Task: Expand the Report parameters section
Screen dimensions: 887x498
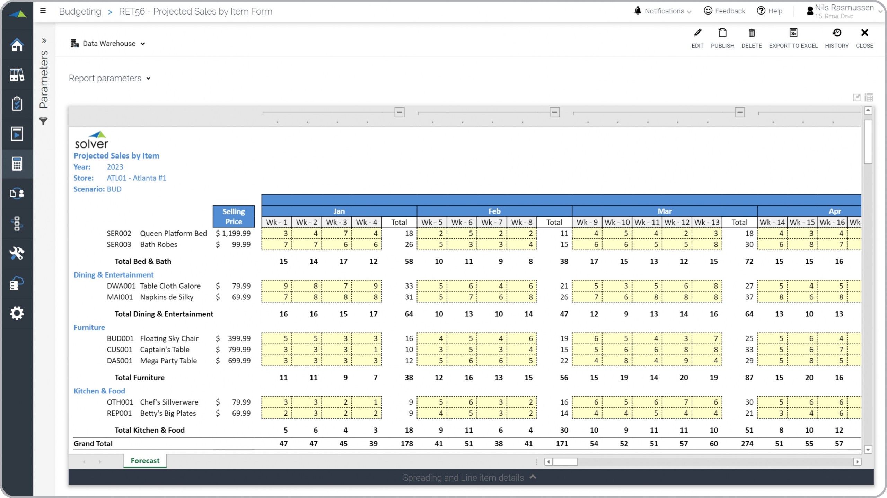Action: [x=109, y=78]
